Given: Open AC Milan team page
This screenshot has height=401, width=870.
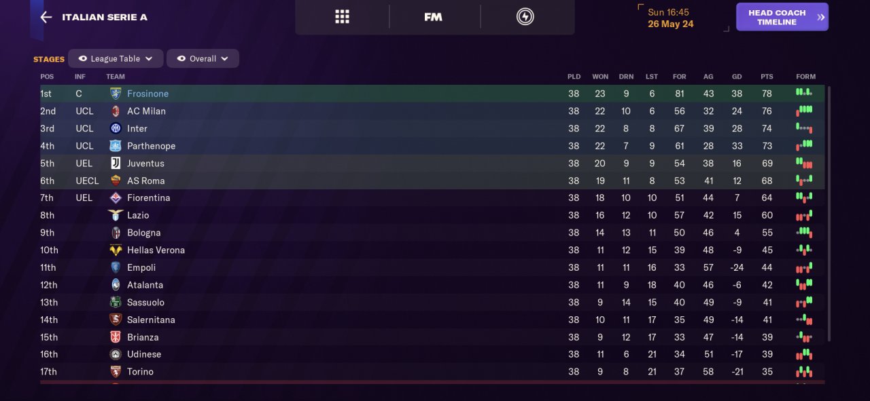Looking at the screenshot, I should coord(146,111).
